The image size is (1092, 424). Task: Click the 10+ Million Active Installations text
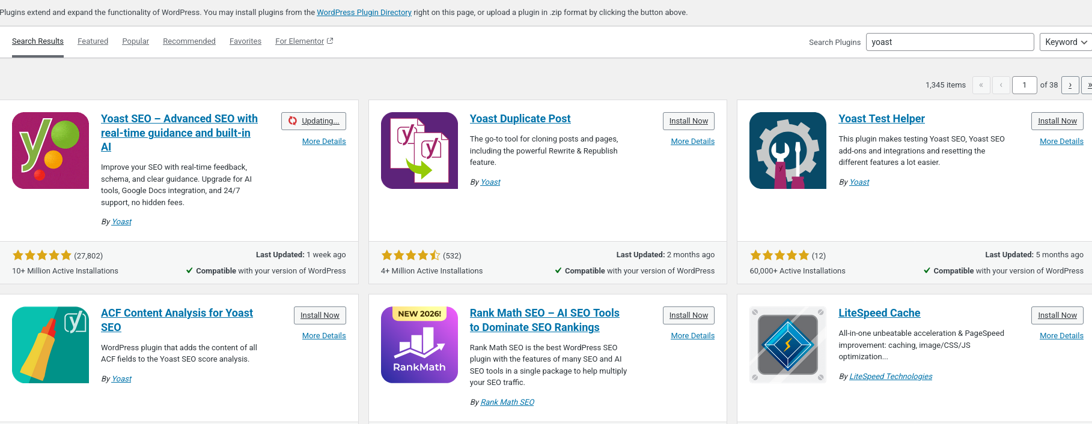(x=65, y=270)
